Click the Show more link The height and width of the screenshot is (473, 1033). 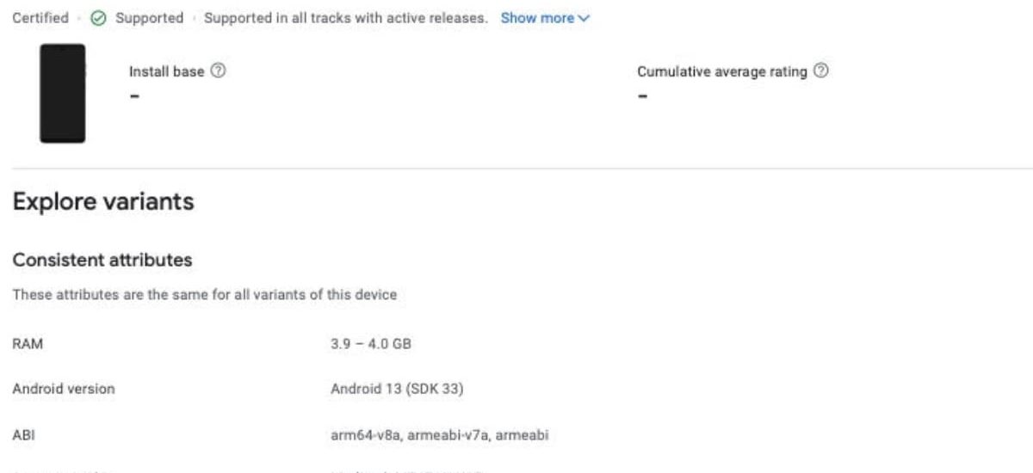click(x=537, y=18)
